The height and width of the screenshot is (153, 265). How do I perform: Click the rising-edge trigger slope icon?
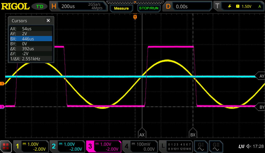point(229,6)
